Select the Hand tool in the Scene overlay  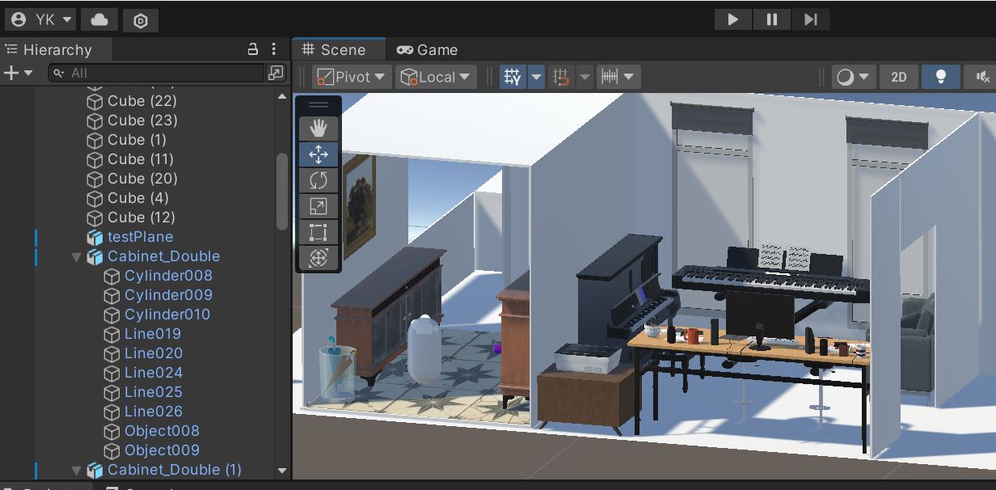click(x=318, y=127)
